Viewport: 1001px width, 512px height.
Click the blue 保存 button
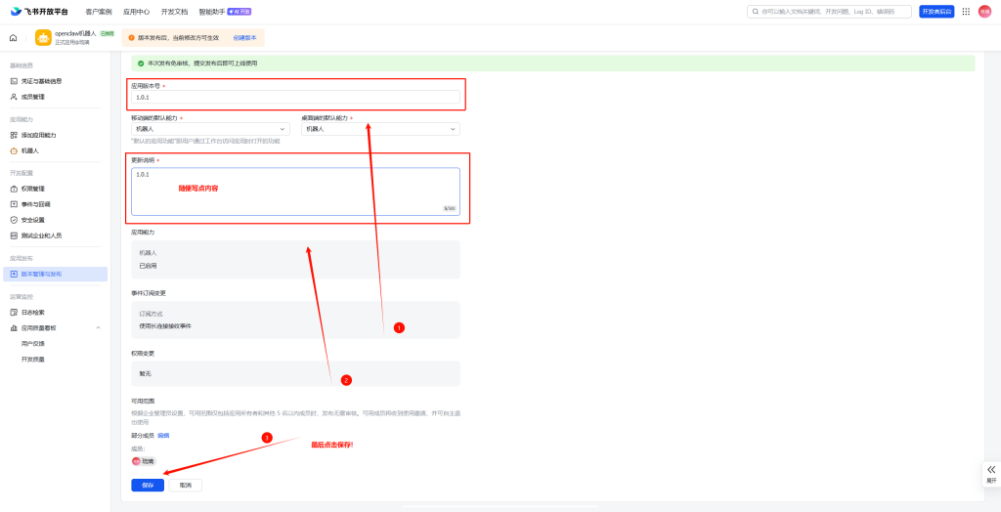tap(148, 485)
